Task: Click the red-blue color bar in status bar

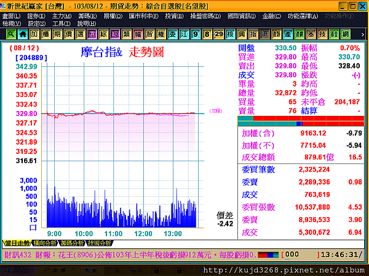Action: coord(268,255)
